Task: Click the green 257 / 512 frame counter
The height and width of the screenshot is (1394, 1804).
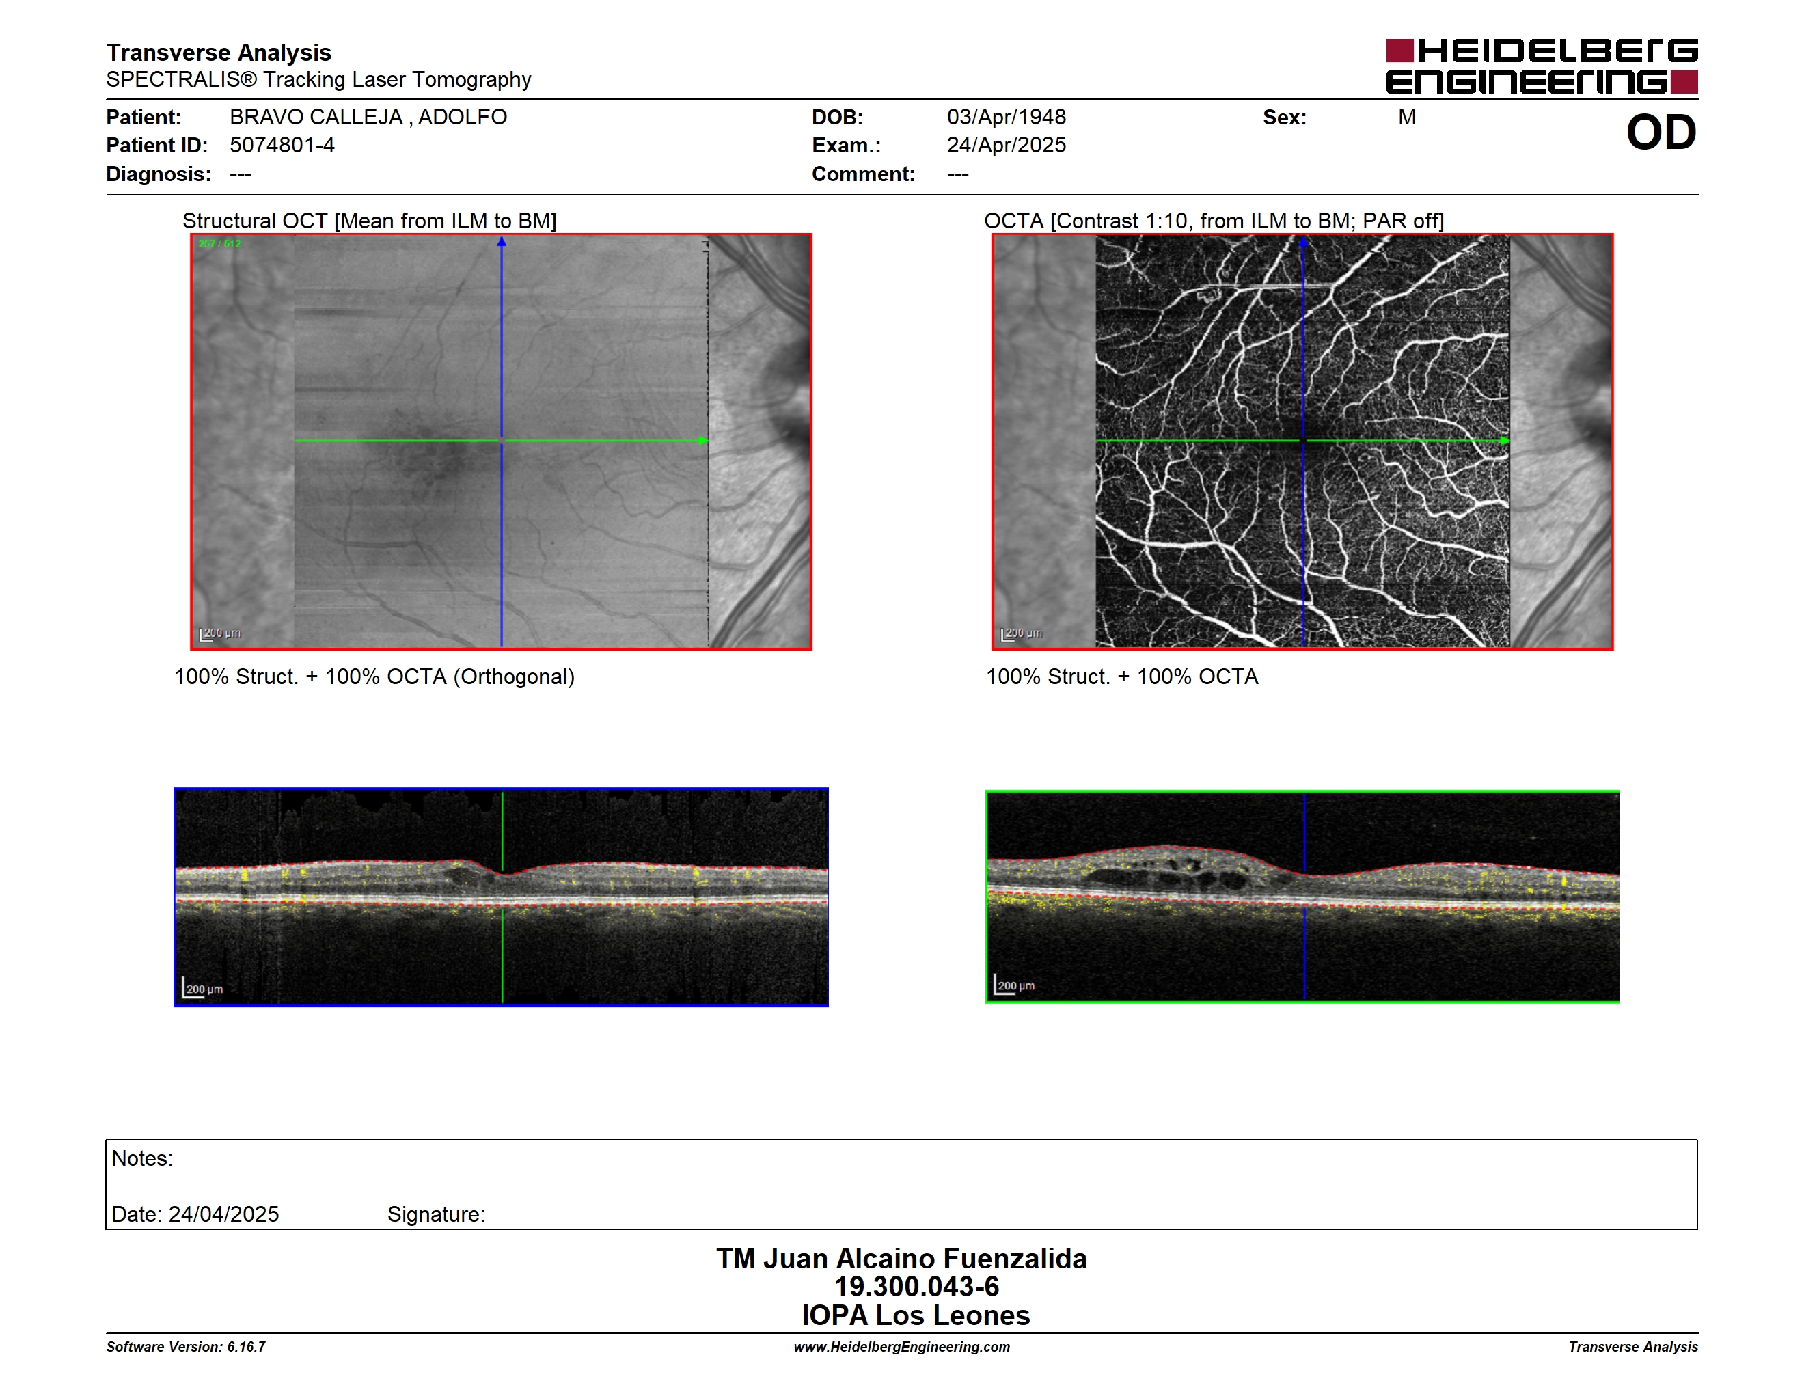Action: coord(220,244)
